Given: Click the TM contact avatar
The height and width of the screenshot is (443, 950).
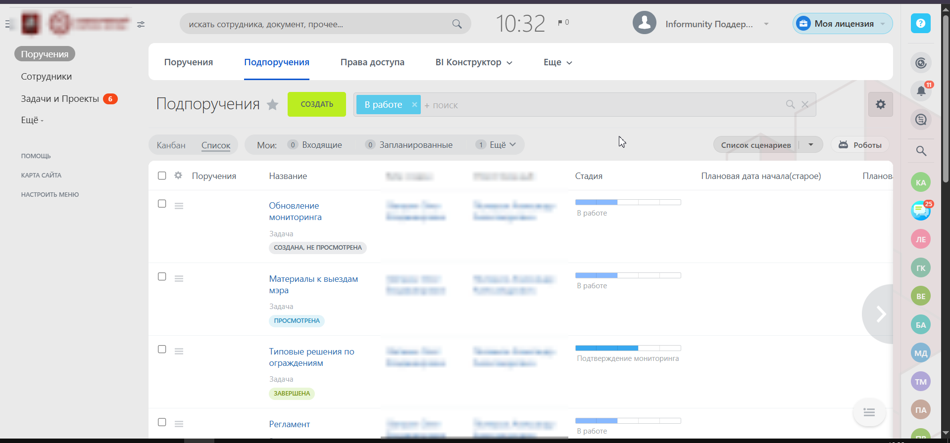Looking at the screenshot, I should [921, 382].
